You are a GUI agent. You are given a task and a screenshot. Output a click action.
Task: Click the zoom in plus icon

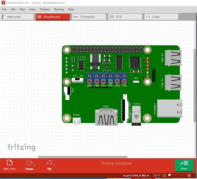[189, 175]
